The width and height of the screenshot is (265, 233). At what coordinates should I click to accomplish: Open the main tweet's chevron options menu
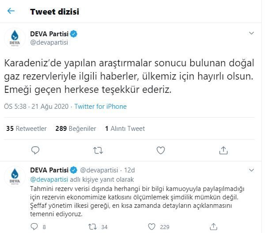tap(252, 34)
